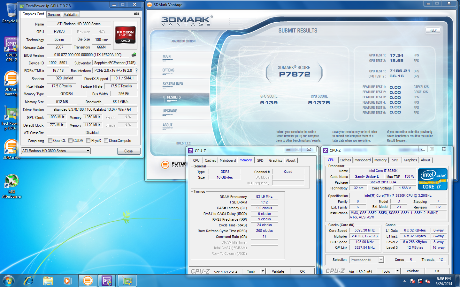Viewport: 460px width, 287px height.
Task: Click the GPU-Z title bar icon
Action: (22, 6)
